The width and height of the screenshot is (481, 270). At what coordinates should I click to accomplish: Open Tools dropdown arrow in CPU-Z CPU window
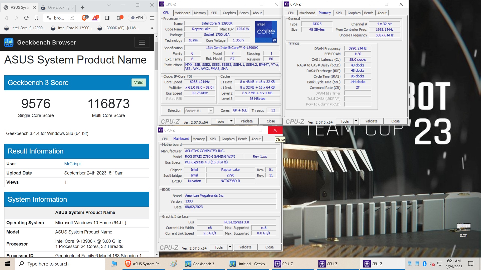click(x=231, y=121)
